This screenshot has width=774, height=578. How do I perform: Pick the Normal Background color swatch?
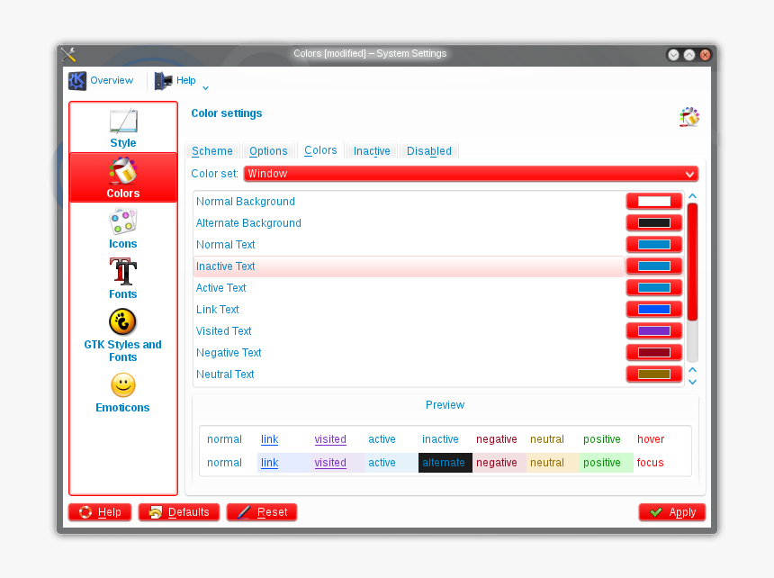pos(654,202)
